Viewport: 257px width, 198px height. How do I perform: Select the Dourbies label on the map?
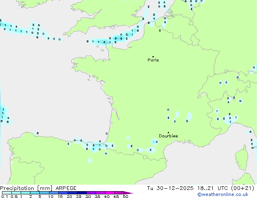click(168, 136)
